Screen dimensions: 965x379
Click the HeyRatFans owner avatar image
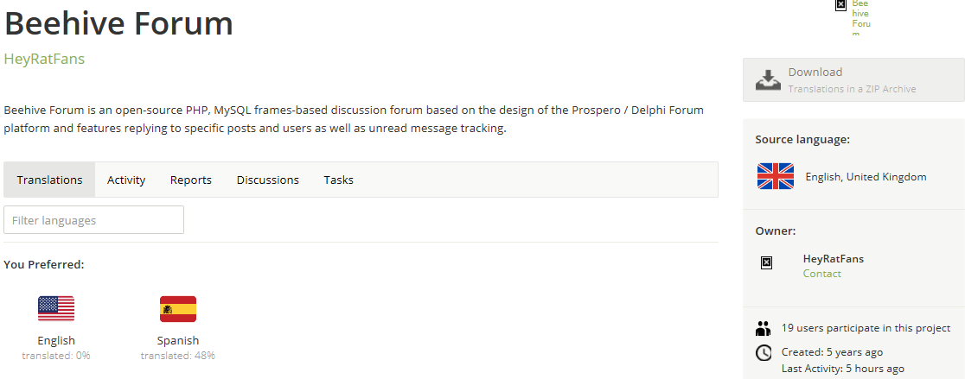[x=766, y=263]
